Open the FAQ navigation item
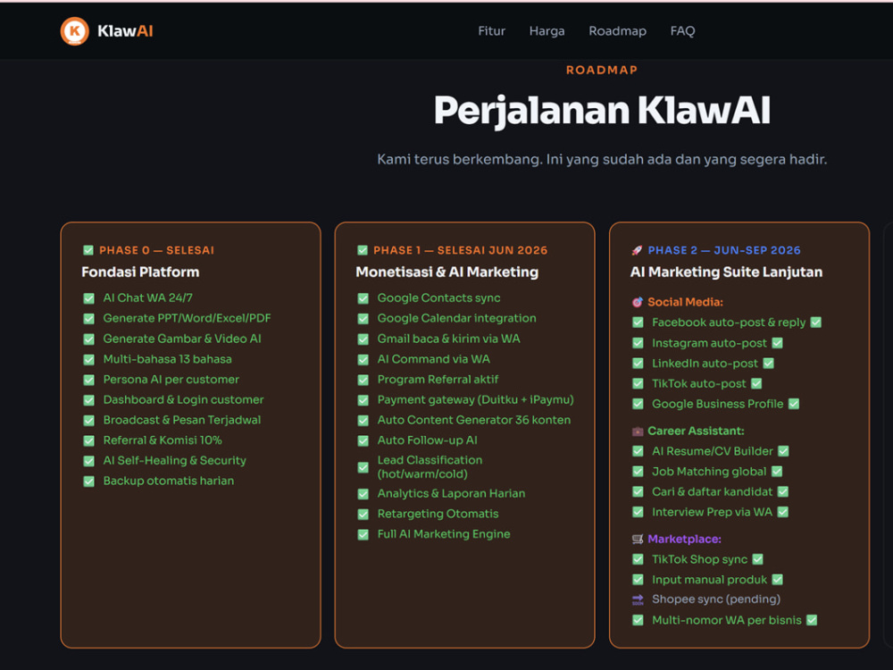This screenshot has height=670, width=893. pos(682,30)
